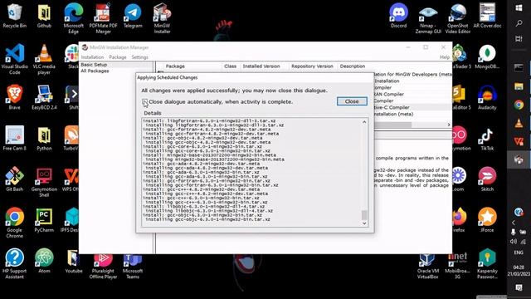Open OpenShot Video Editor icon

coord(458,18)
